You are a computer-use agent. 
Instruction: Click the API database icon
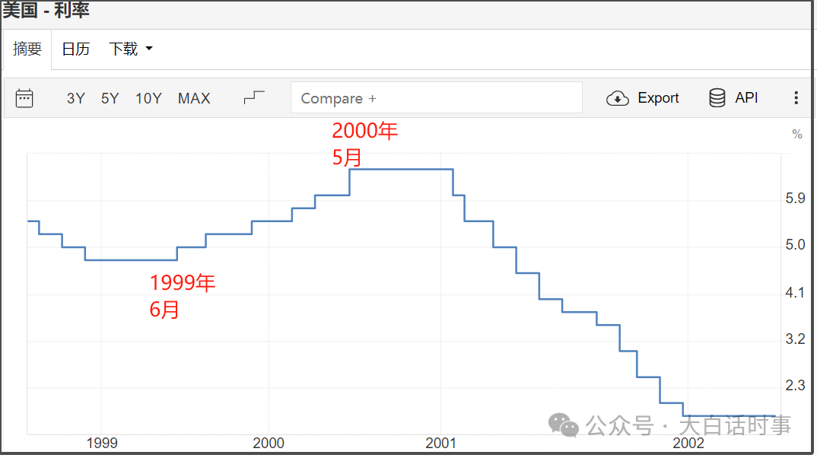(x=717, y=98)
